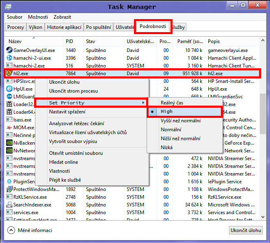Set priority to Normální

point(185,130)
